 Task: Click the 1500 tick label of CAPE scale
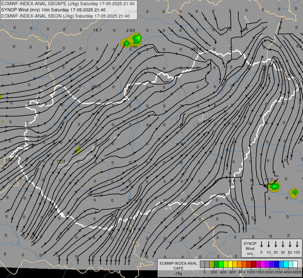coord(260,272)
